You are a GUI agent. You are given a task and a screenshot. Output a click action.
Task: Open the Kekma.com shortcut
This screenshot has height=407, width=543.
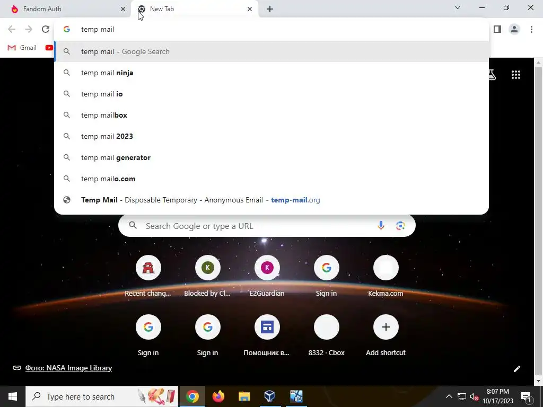[386, 276]
